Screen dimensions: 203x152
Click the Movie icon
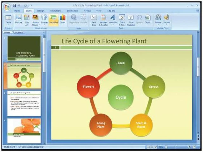pos(158,17)
